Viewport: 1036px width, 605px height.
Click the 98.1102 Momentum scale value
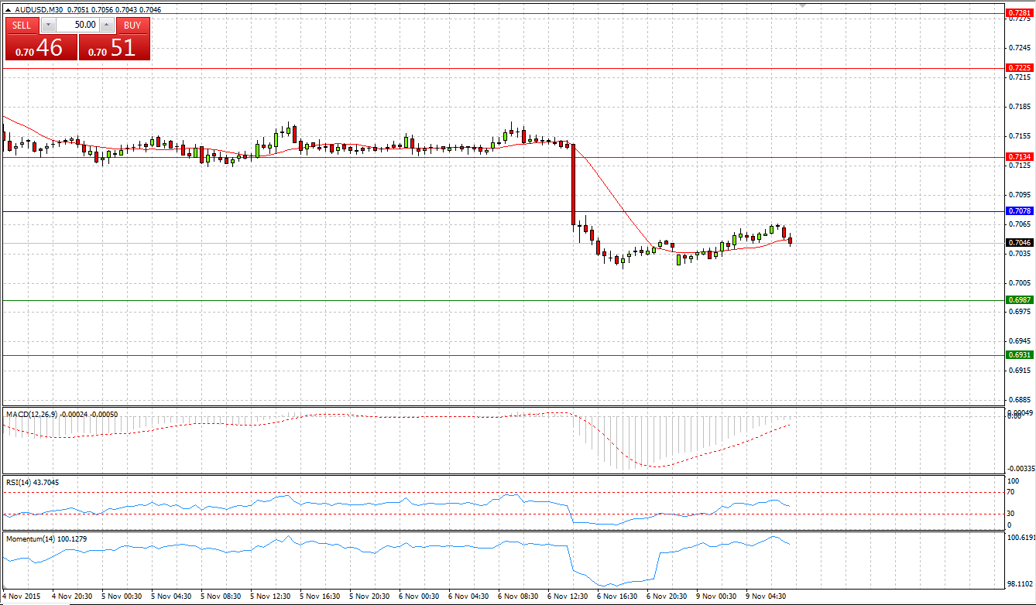(1021, 586)
